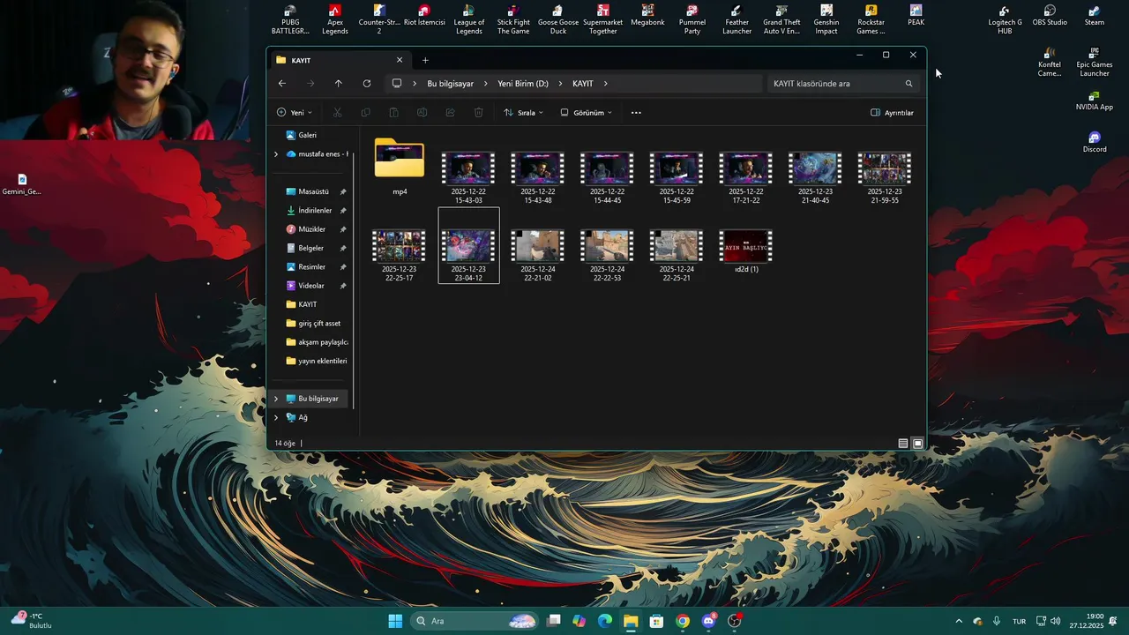Click the taskbar Ara search box
This screenshot has width=1129, height=635.
point(475,621)
